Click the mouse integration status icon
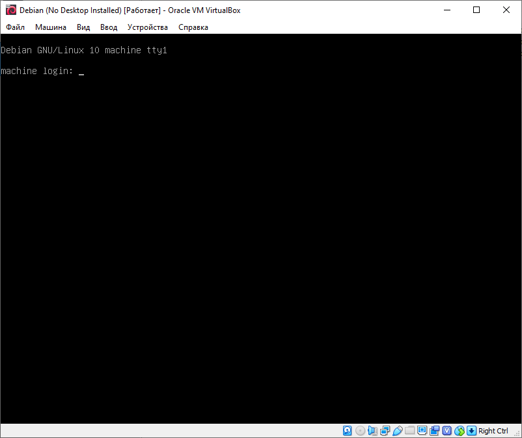This screenshot has width=522, height=438. tap(460, 431)
